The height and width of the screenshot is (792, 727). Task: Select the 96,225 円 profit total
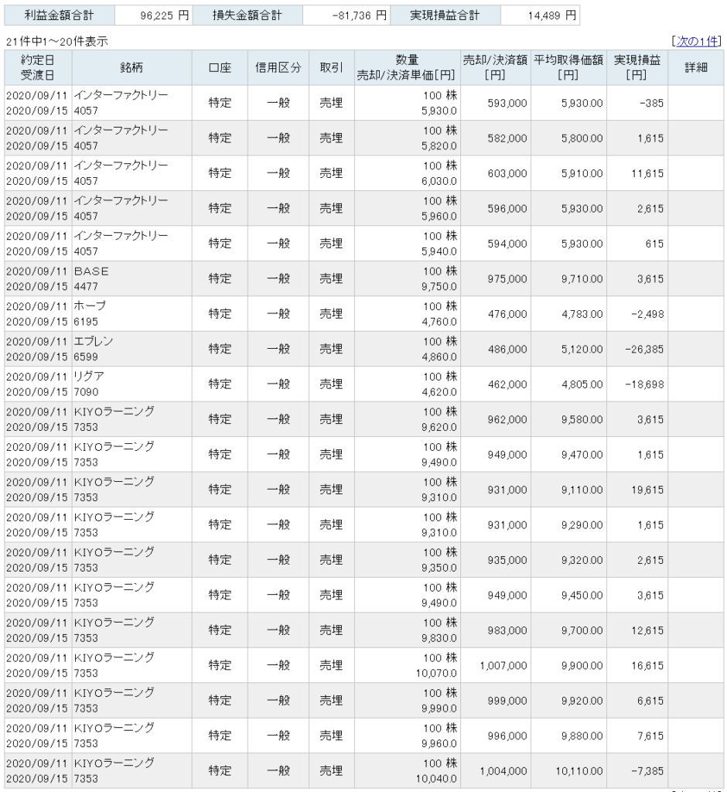point(154,15)
